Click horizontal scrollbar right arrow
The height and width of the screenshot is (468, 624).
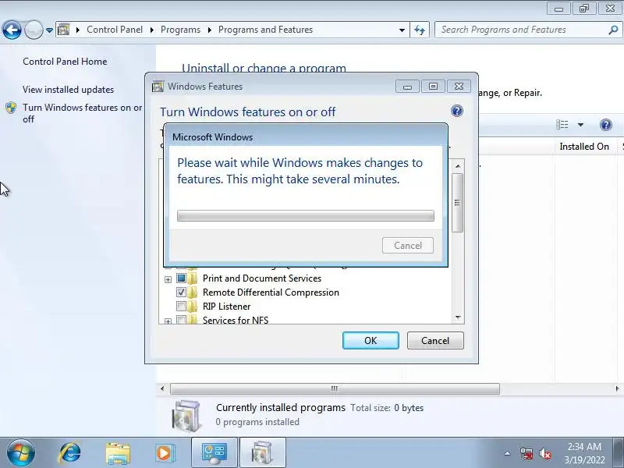pos(617,388)
